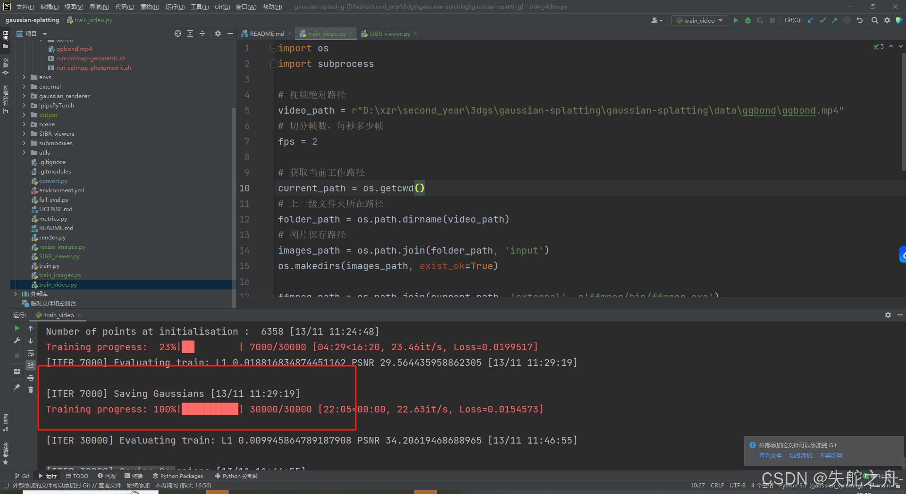Run with coverage using the shield icon
The image size is (906, 494).
[x=760, y=20]
